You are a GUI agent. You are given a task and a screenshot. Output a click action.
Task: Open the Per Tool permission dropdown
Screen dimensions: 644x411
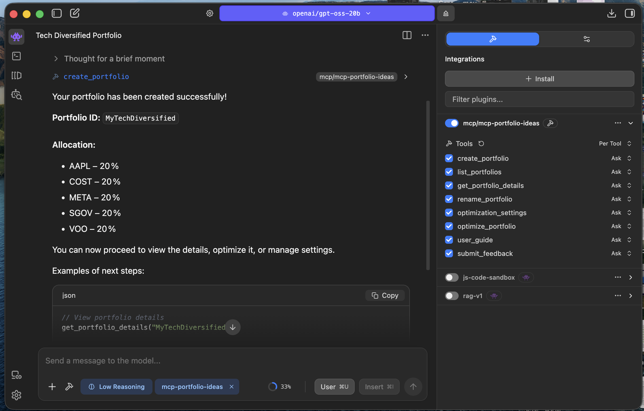click(x=615, y=144)
